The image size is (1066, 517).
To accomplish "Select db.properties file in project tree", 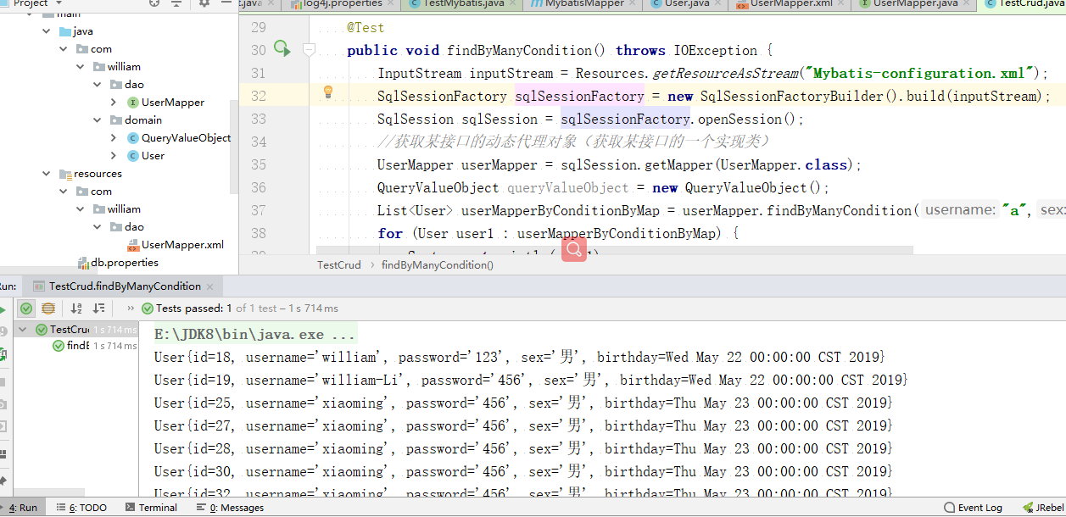I will point(118,263).
